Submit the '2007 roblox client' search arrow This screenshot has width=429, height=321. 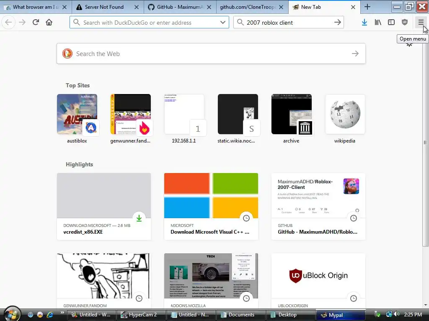tap(338, 23)
